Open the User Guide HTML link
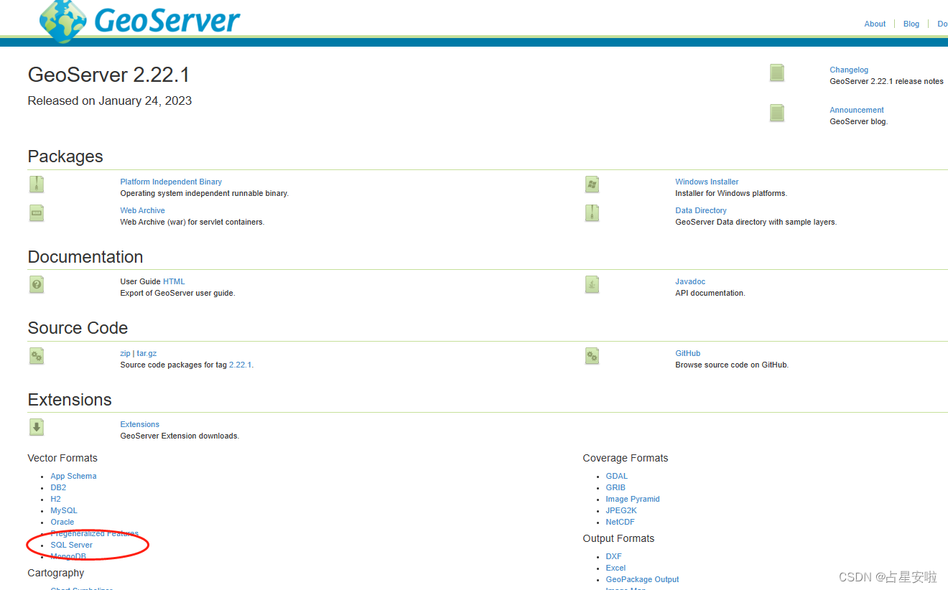Image resolution: width=948 pixels, height=590 pixels. pos(174,281)
